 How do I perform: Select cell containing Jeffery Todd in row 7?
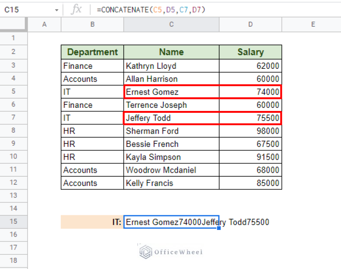pos(171,118)
